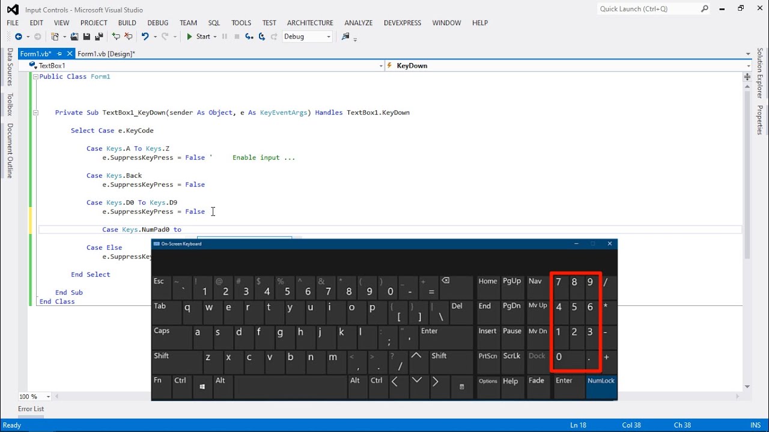Comment out selected lines toolbar icon
The height and width of the screenshot is (432, 769).
tap(117, 37)
